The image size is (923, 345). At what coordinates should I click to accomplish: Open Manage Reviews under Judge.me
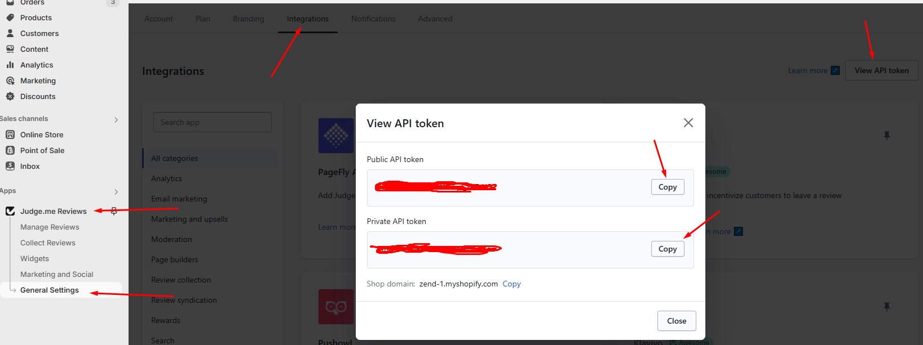coord(50,227)
